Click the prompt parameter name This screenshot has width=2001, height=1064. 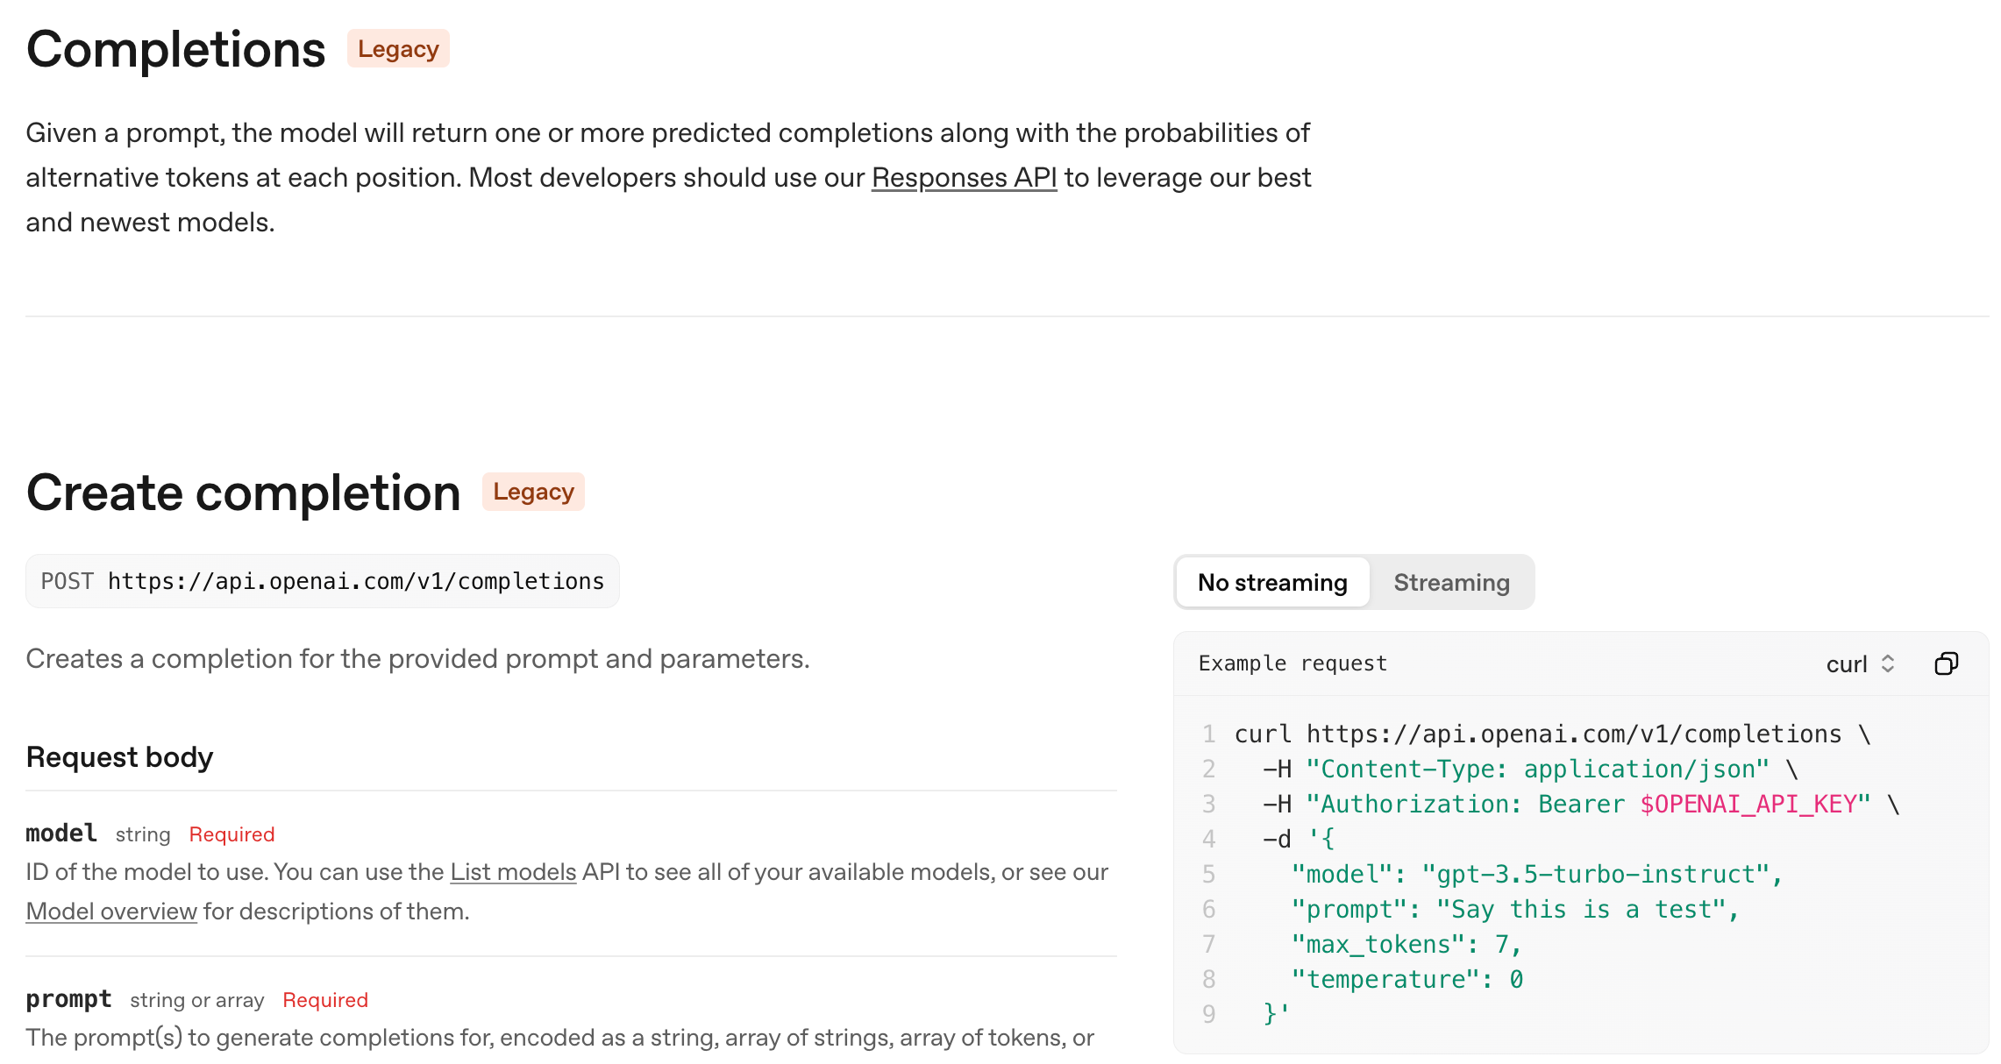(68, 999)
